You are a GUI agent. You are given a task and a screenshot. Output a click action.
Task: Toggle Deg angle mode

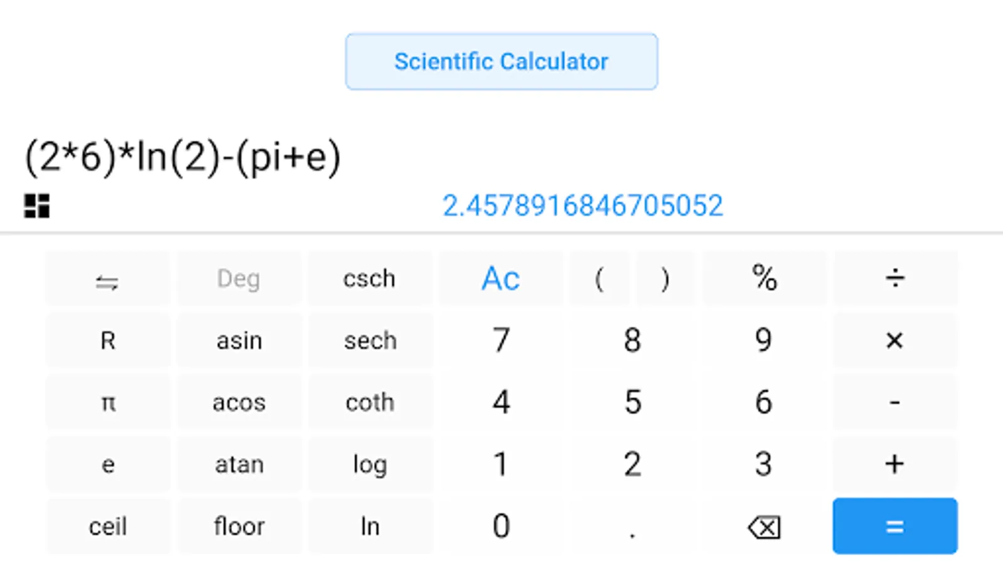[238, 278]
